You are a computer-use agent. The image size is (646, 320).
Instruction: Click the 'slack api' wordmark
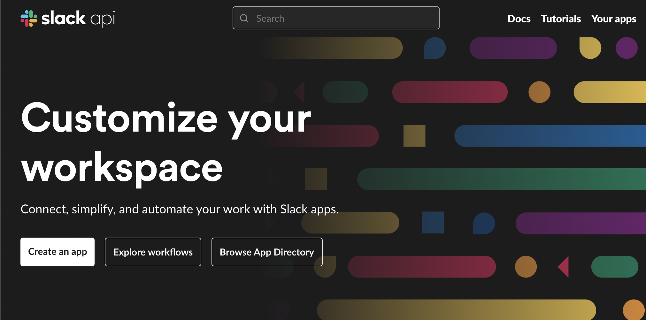[78, 19]
